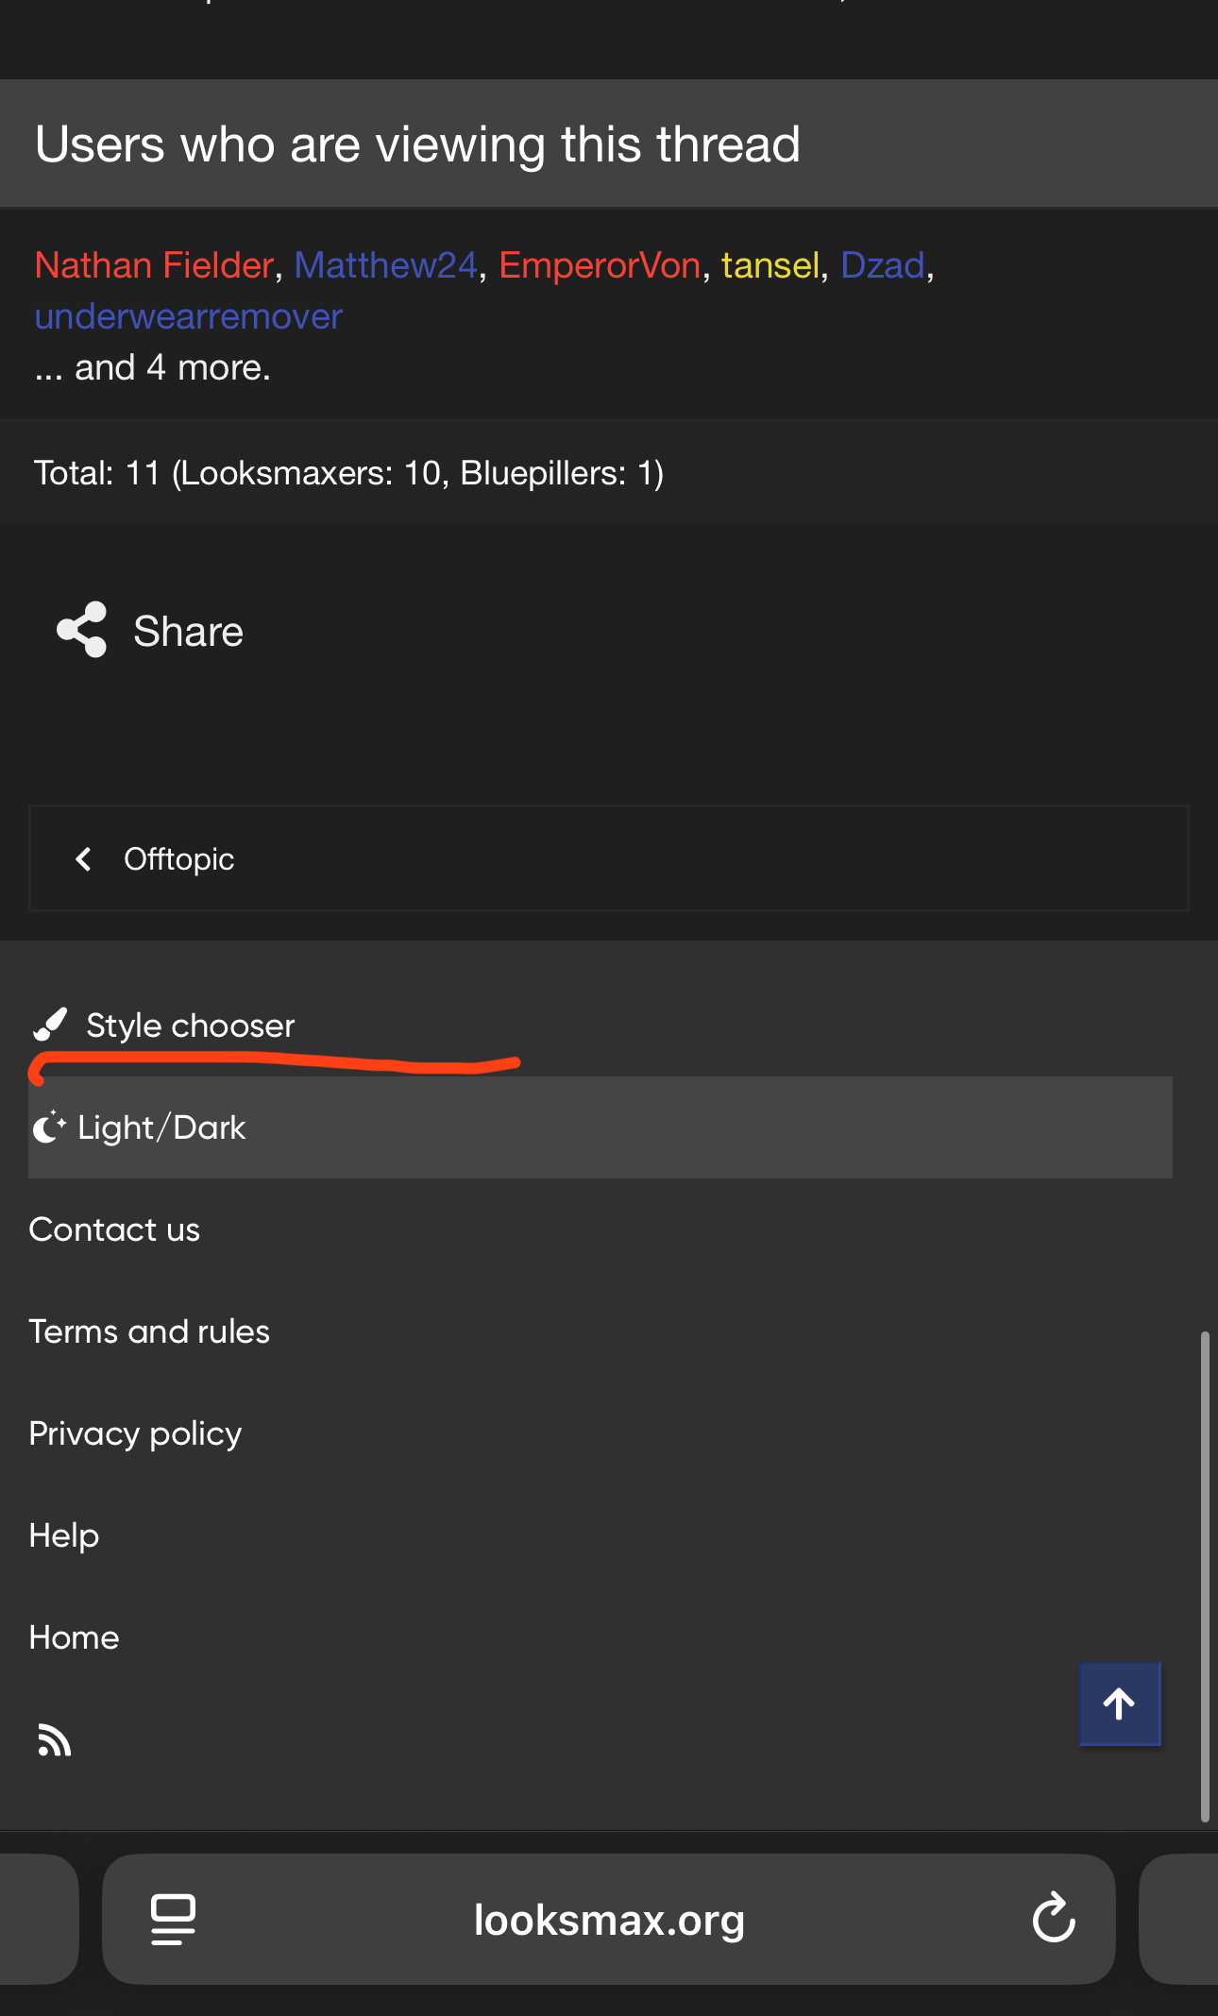Image resolution: width=1218 pixels, height=2016 pixels.
Task: Tap the share icon
Action: pyautogui.click(x=82, y=630)
